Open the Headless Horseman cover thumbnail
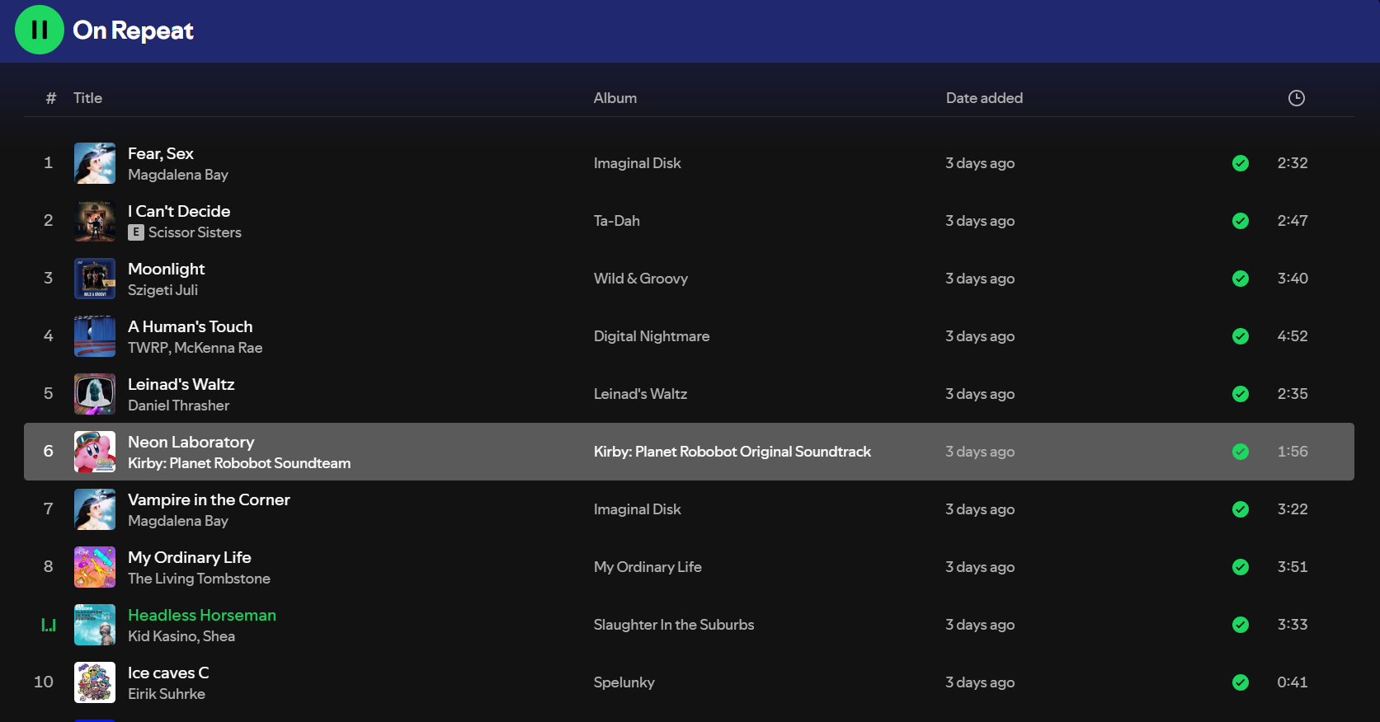The width and height of the screenshot is (1380, 722). click(95, 625)
